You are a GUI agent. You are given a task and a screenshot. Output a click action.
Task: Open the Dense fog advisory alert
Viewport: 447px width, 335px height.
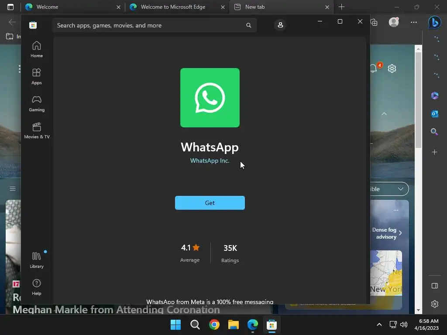click(387, 233)
